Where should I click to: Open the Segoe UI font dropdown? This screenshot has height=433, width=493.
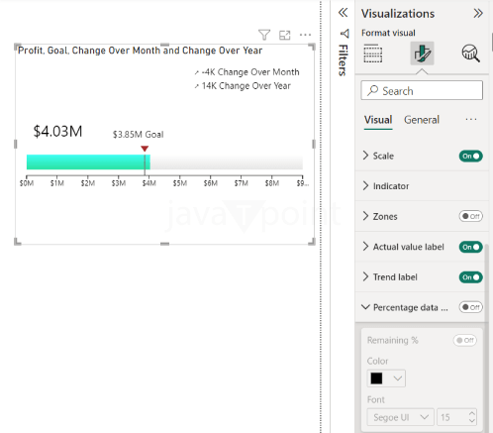(400, 417)
